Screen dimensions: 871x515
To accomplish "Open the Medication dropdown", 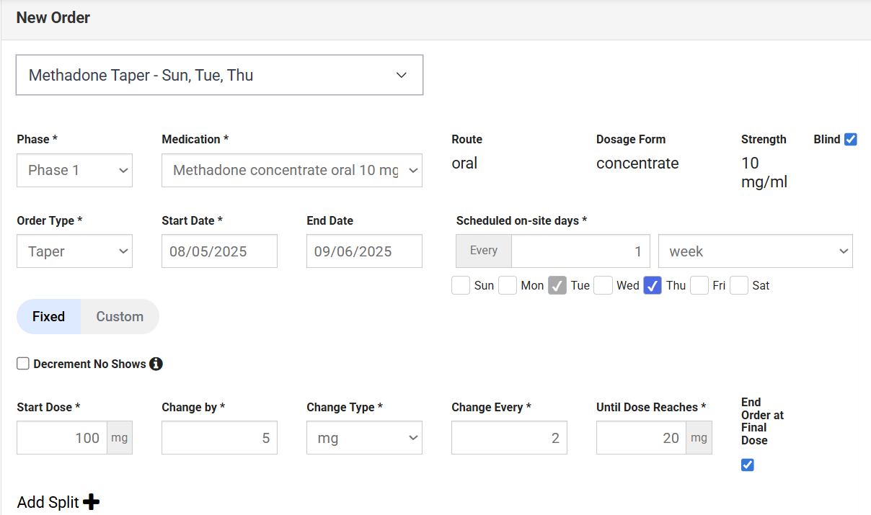I will 291,170.
